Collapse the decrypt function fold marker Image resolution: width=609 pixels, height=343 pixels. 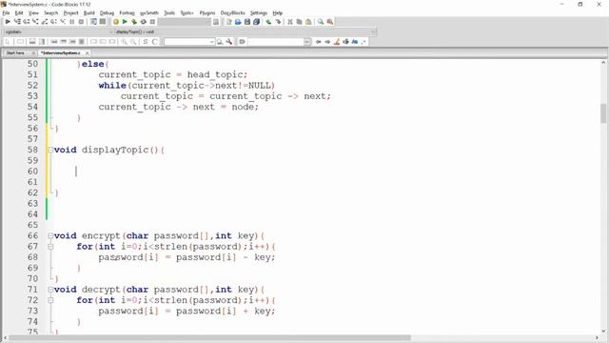point(50,290)
